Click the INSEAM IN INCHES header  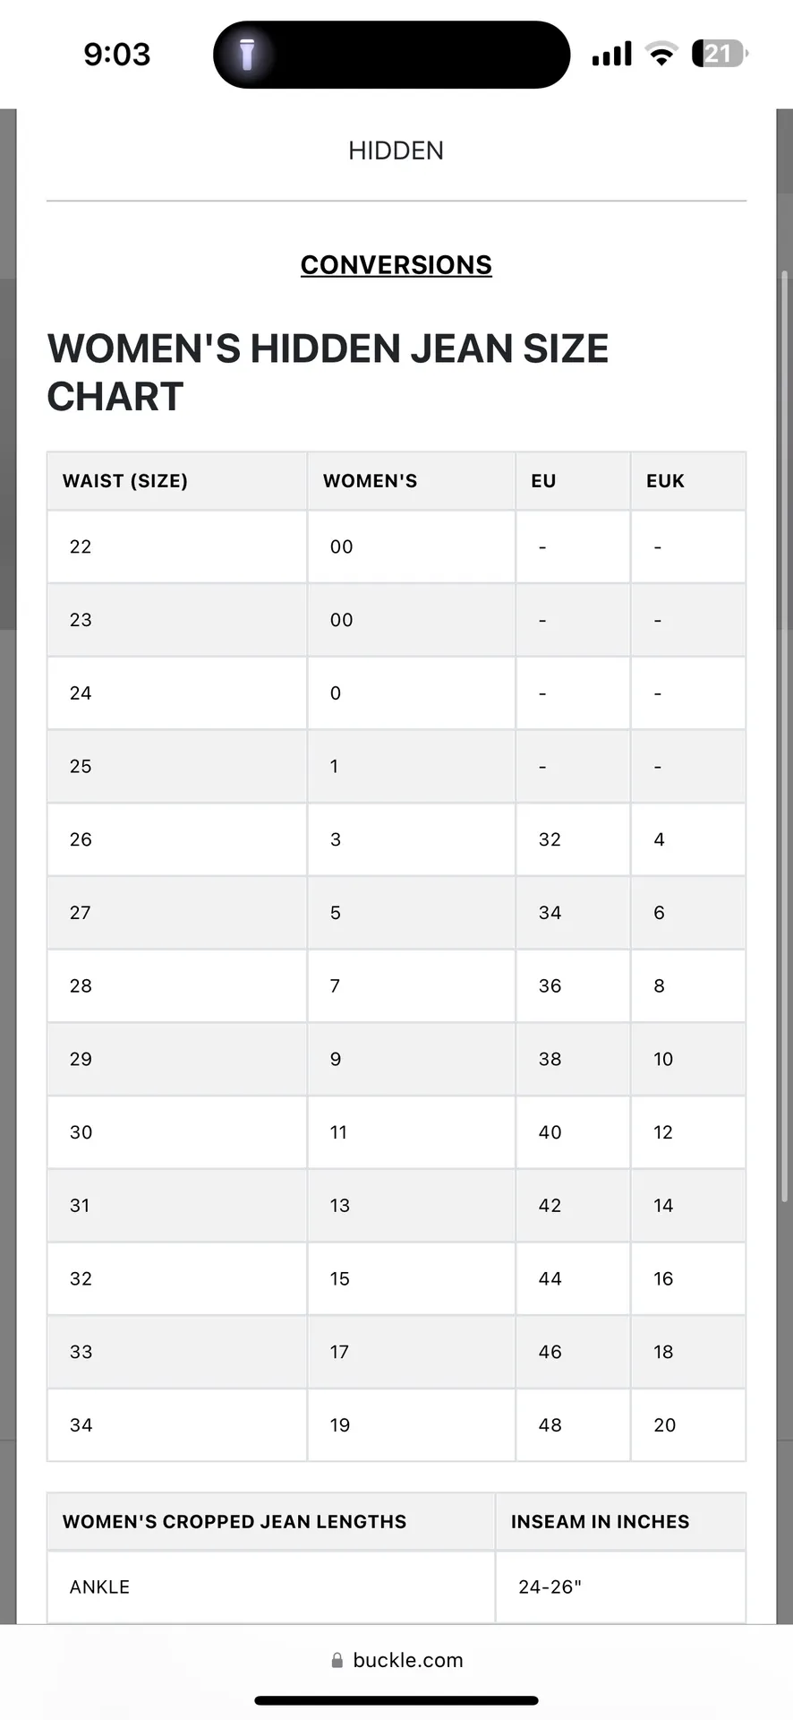[600, 1521]
